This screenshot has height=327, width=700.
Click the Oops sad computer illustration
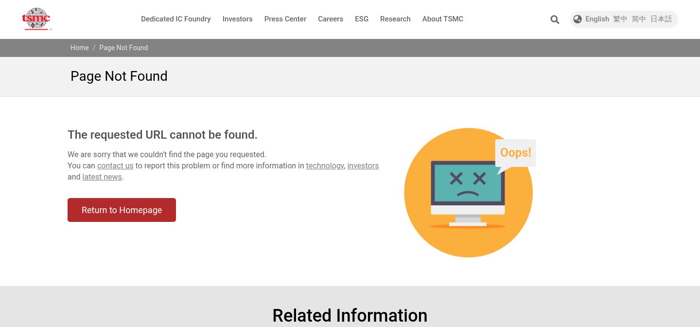click(469, 192)
